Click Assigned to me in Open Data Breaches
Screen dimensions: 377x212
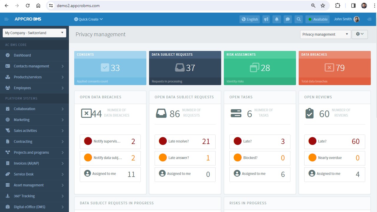pos(110,174)
